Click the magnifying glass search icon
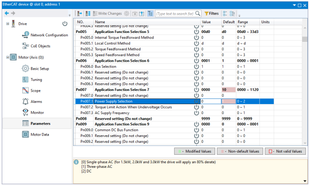Viewport: 310px width, 186px height. coord(197,14)
